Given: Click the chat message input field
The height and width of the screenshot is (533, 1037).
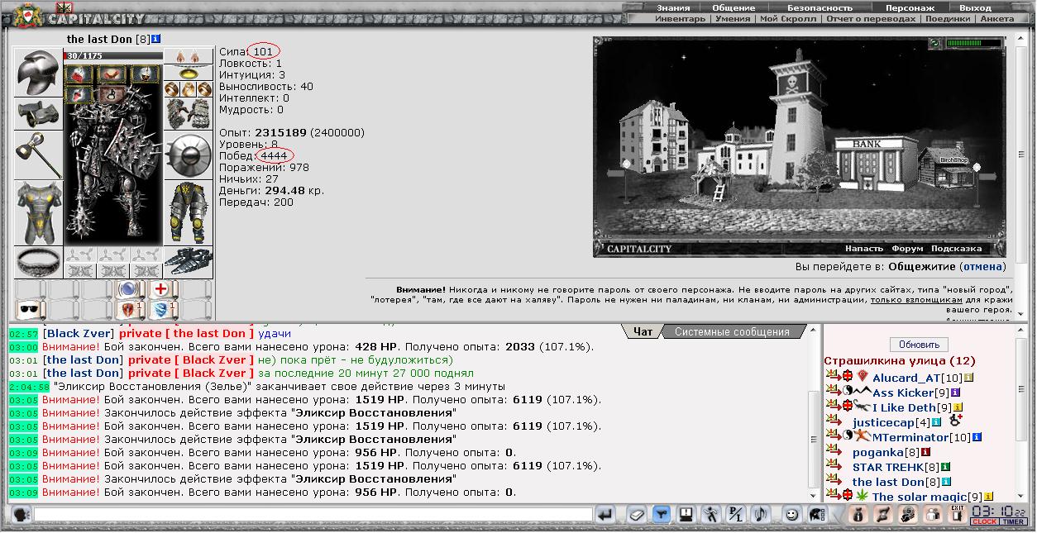Looking at the screenshot, I should click(313, 515).
